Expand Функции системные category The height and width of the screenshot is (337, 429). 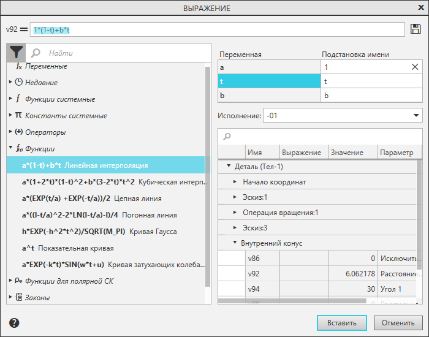(10, 99)
